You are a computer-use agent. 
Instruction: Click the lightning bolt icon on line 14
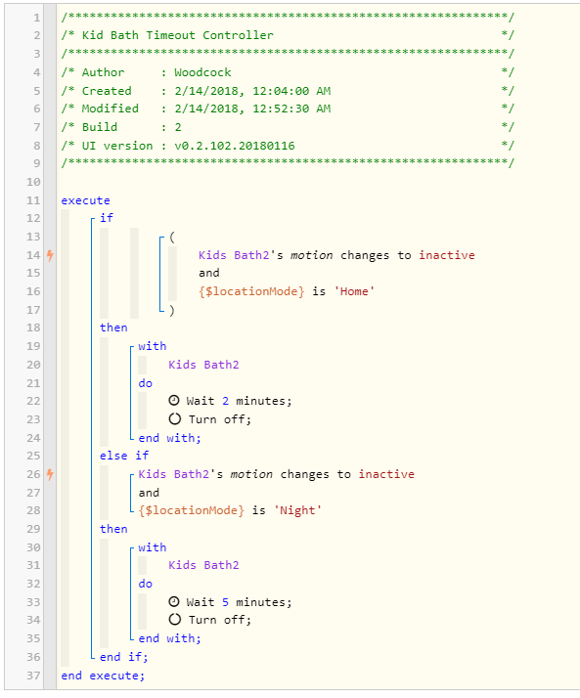tap(50, 255)
